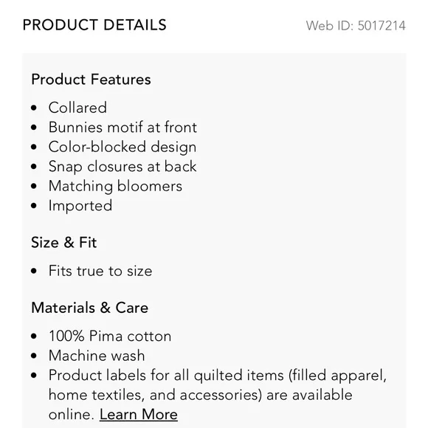Screen dimensions: 428x428
Task: Select the Web ID 5017214 text
Action: [x=356, y=26]
